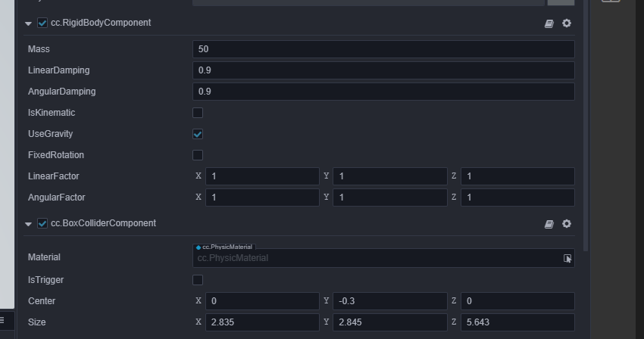Screen dimensions: 644x339
Task: Disable the cc.BoxColliderComponent enable checkbox
Action: click(x=42, y=223)
